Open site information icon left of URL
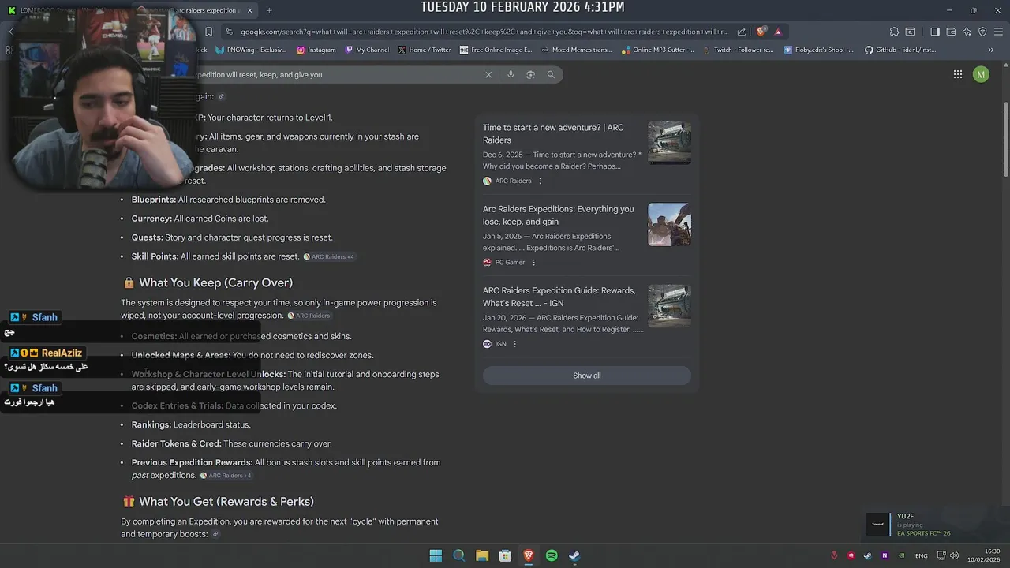This screenshot has height=568, width=1010. (229, 32)
